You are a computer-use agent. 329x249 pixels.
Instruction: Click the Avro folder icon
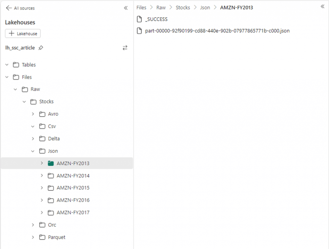pyautogui.click(x=42, y=114)
